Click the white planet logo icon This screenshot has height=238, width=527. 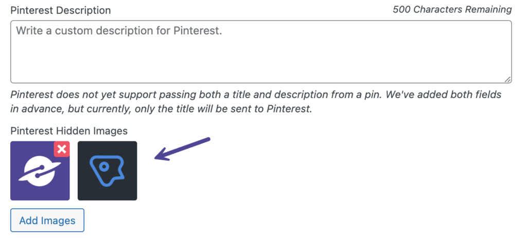(40, 171)
